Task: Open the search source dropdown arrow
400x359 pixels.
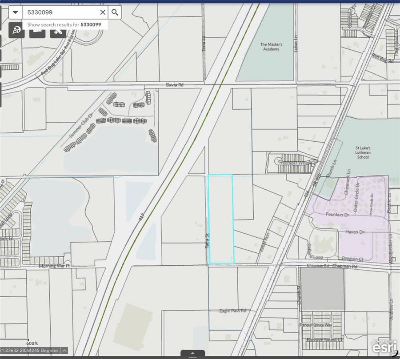Action: [x=15, y=12]
